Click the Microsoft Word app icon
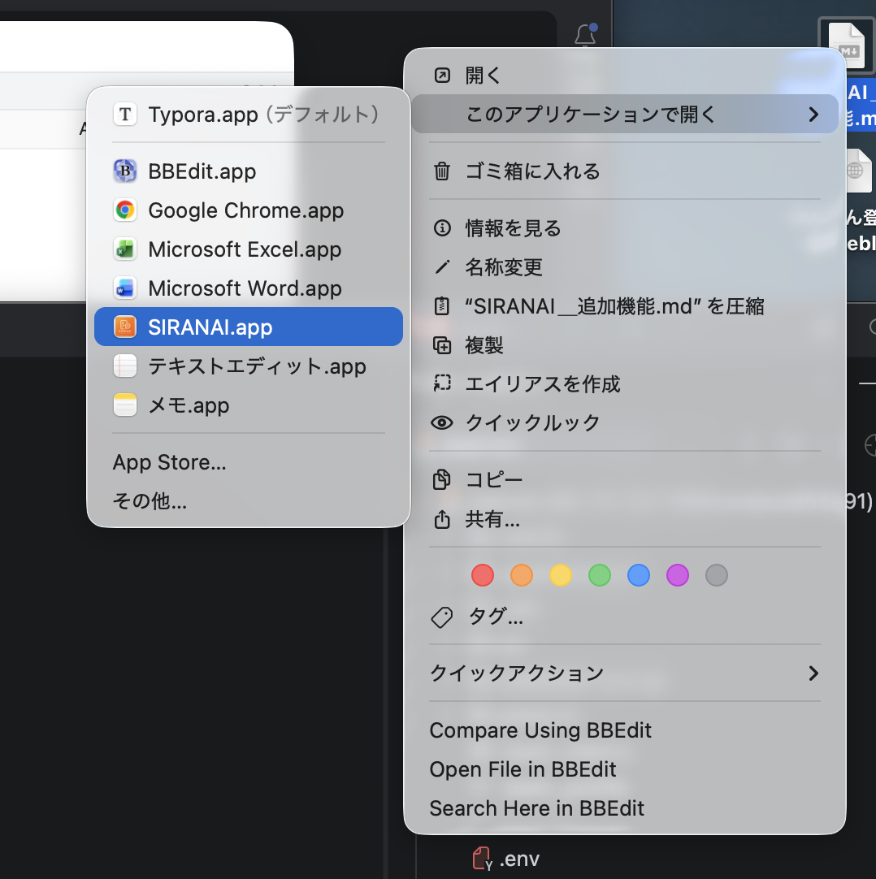This screenshot has height=879, width=876. pyautogui.click(x=125, y=288)
